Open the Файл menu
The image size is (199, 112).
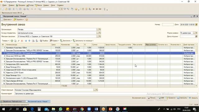pos(4,5)
